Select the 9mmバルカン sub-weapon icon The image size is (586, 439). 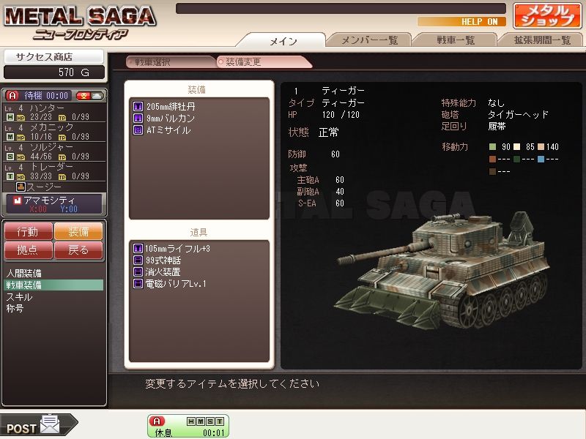click(138, 119)
